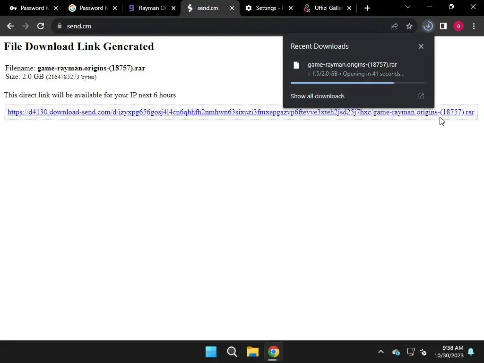The height and width of the screenshot is (363, 484).
Task: Open Chrome three-dot menu
Action: pyautogui.click(x=474, y=26)
